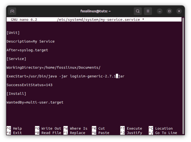Click the WantedBy=multi-user.target line

point(35,102)
